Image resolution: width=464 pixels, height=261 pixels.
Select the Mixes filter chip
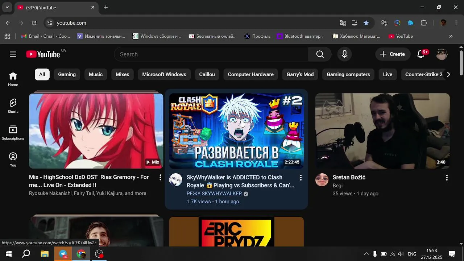[x=123, y=74]
